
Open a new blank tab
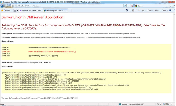70,11
